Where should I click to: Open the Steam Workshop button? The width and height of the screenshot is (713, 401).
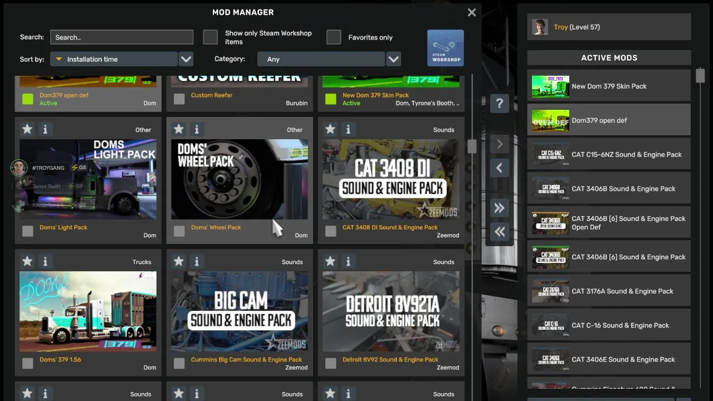(x=445, y=48)
